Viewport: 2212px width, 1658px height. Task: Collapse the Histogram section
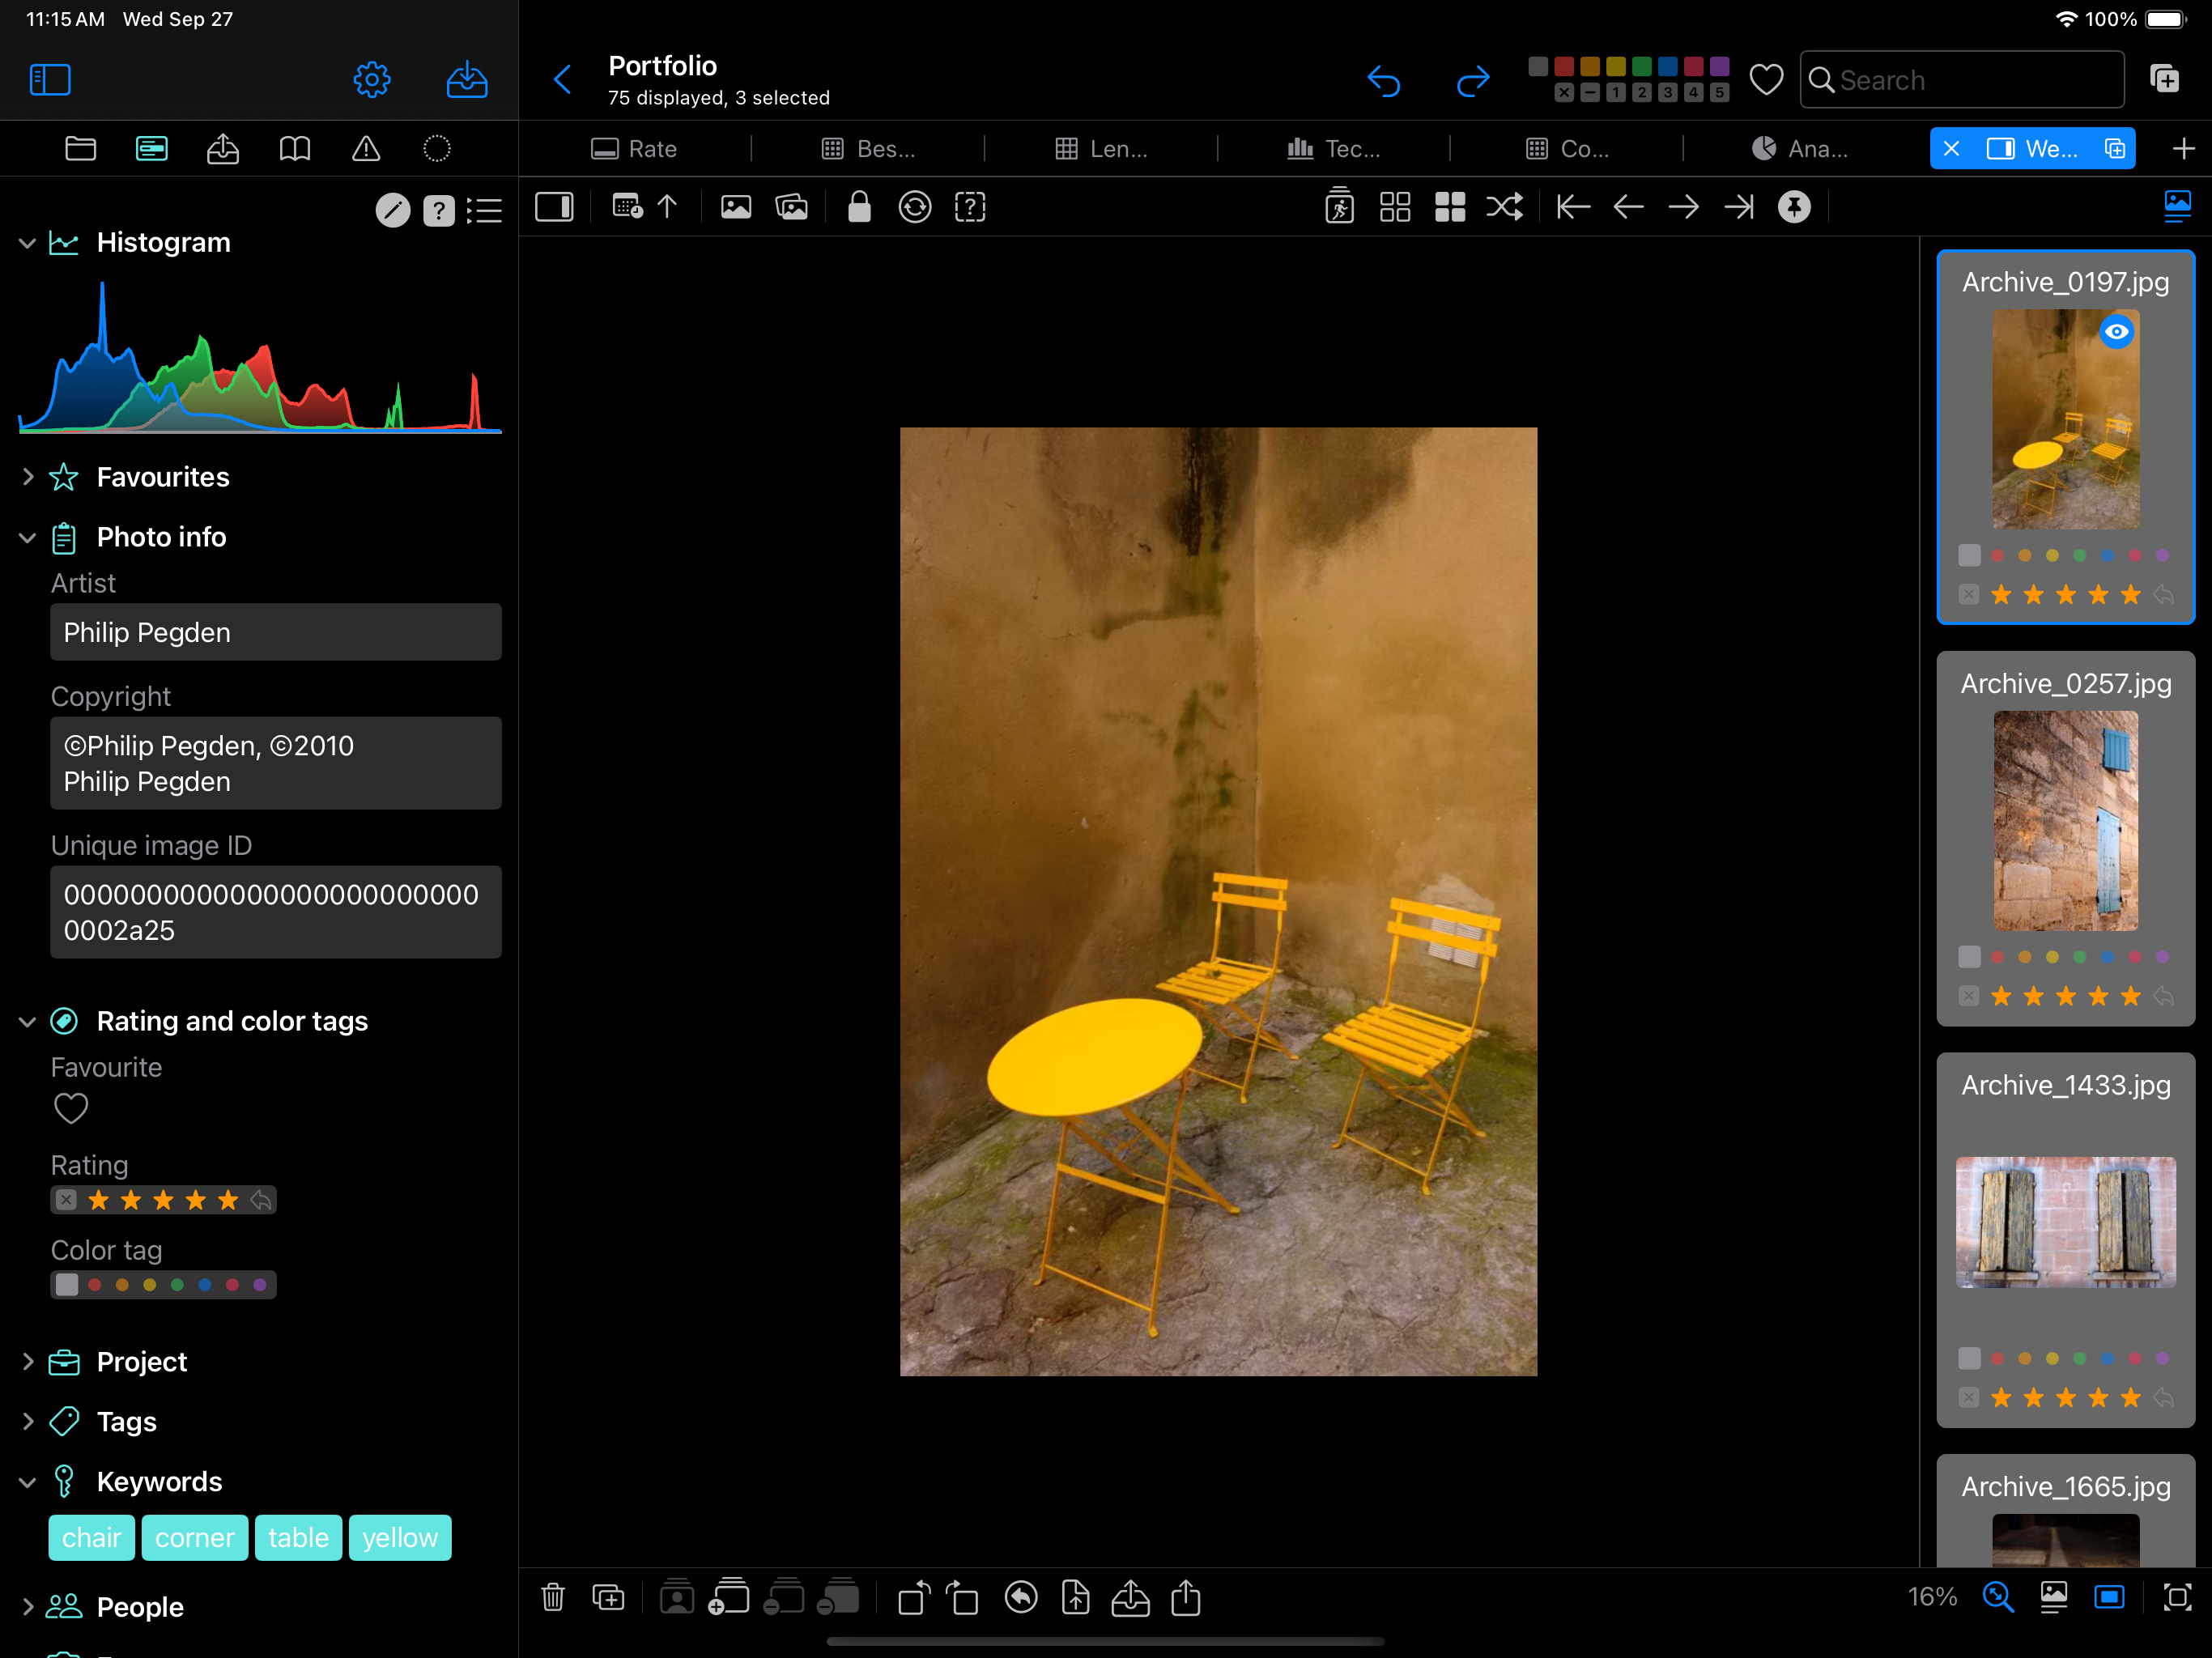(x=28, y=243)
